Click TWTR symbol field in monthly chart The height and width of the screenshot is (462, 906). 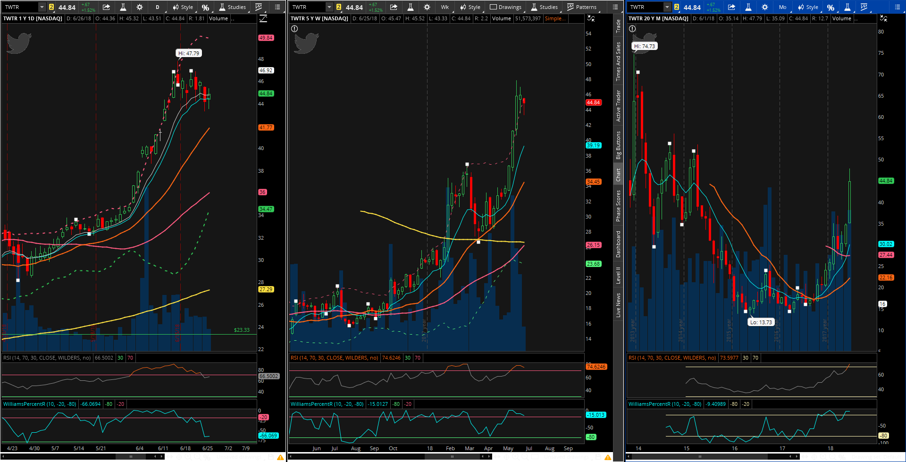(646, 7)
